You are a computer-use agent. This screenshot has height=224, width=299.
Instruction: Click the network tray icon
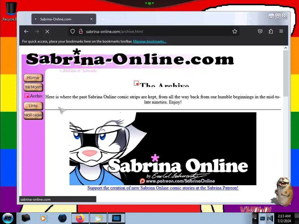coord(263,218)
